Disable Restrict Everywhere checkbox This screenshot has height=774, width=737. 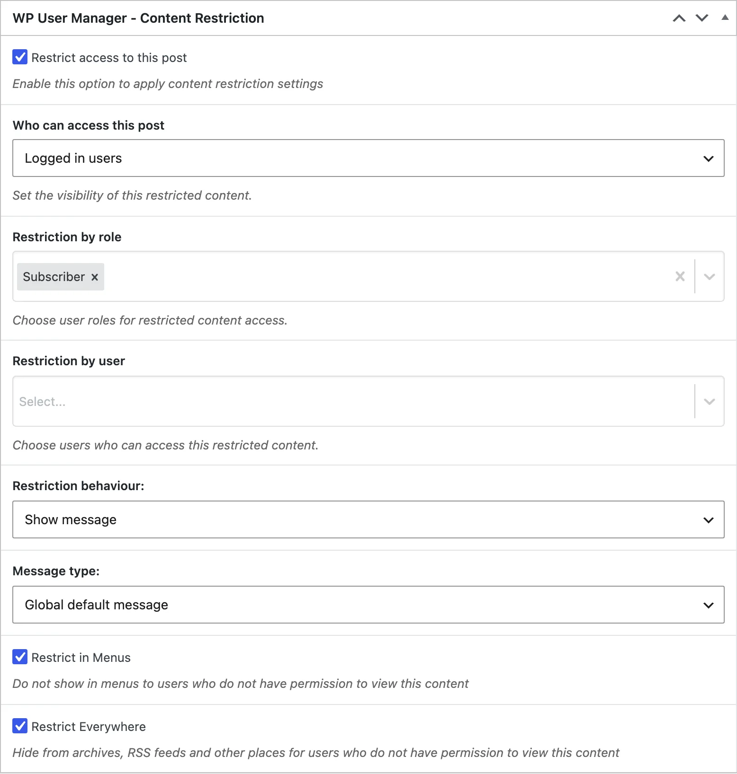click(x=20, y=726)
